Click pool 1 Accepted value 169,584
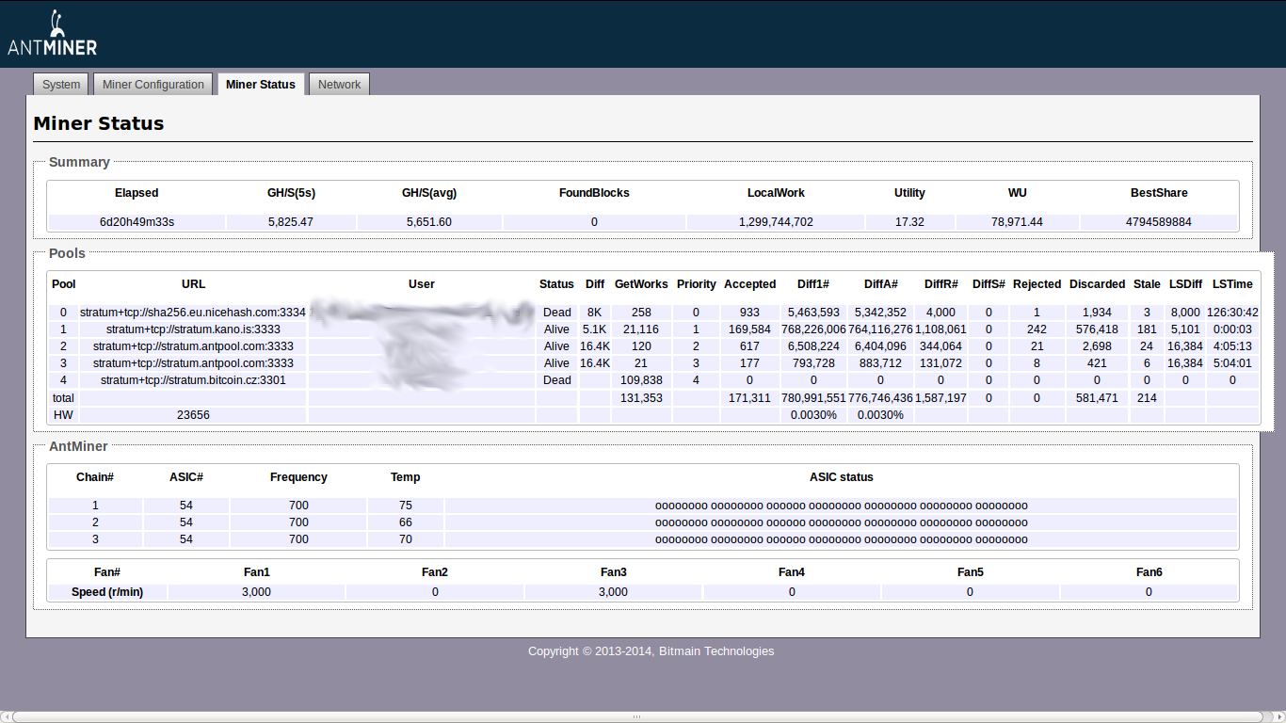 coord(749,329)
